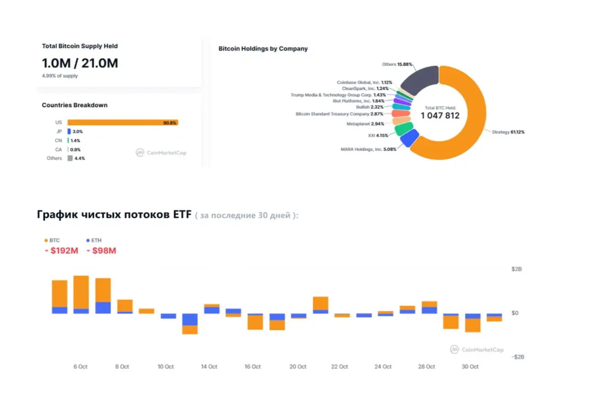
Task: Click the blue JP country bar
Action: point(69,131)
